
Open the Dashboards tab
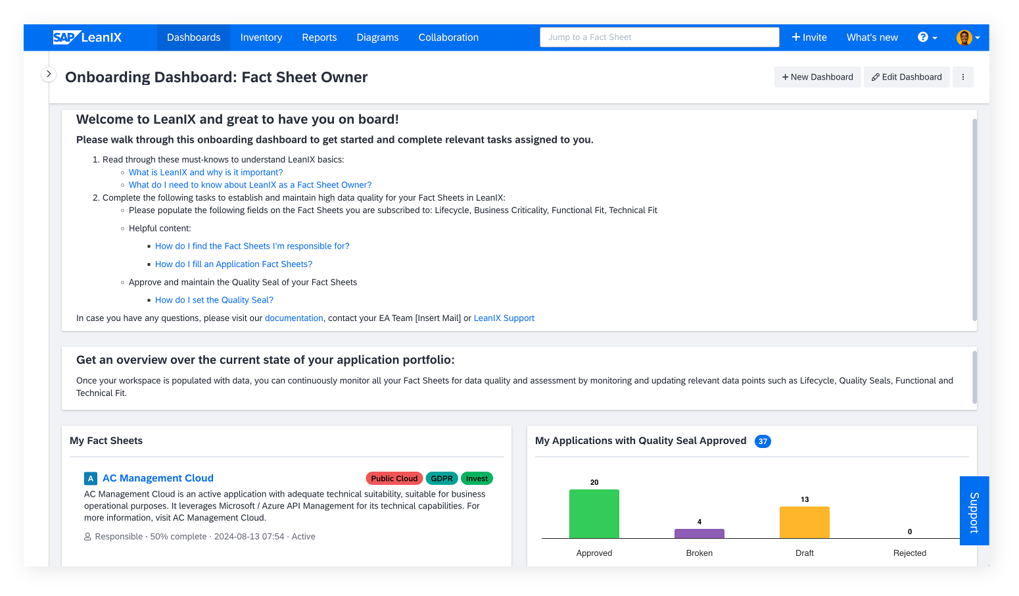[193, 37]
